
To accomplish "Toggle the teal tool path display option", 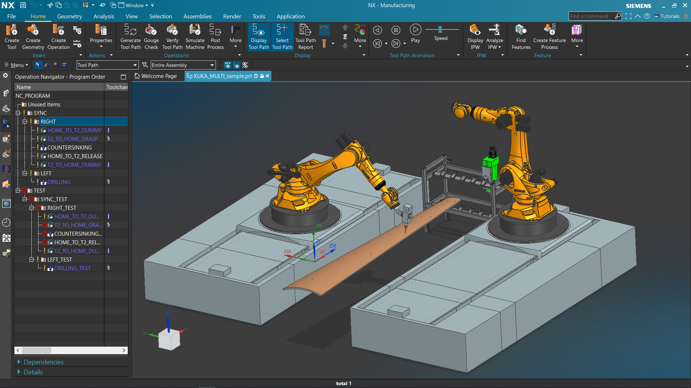I will click(x=324, y=30).
